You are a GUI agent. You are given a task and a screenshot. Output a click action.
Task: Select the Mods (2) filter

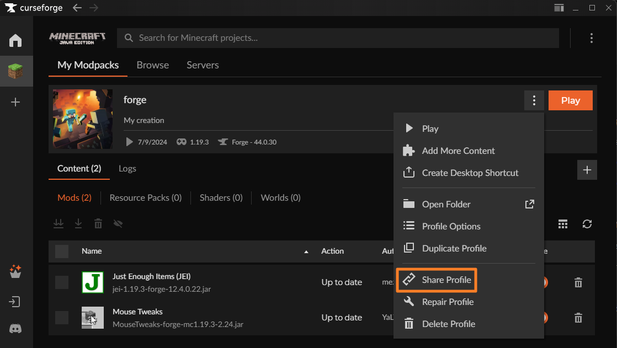pyautogui.click(x=75, y=198)
